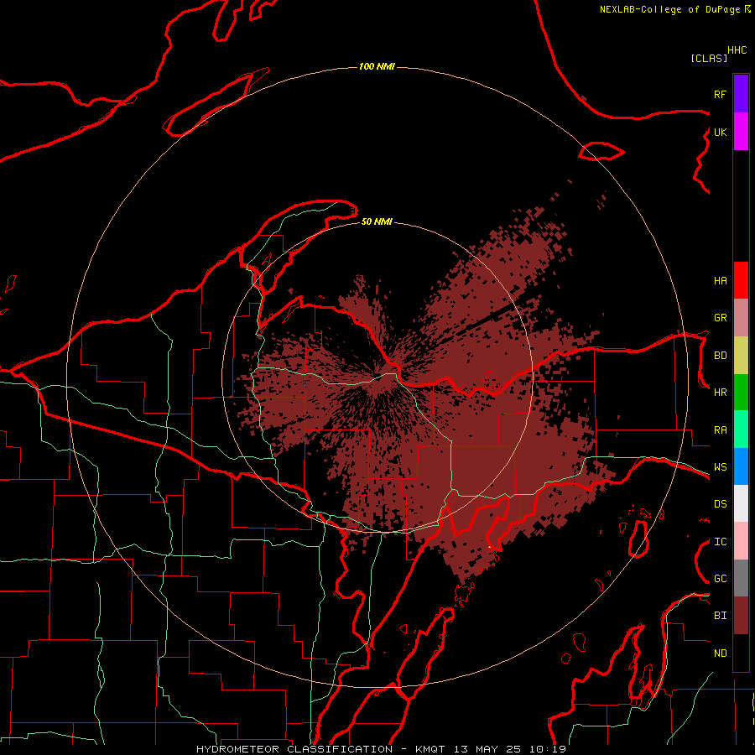The width and height of the screenshot is (755, 755).
Task: Click the RA legend label
Action: click(720, 430)
